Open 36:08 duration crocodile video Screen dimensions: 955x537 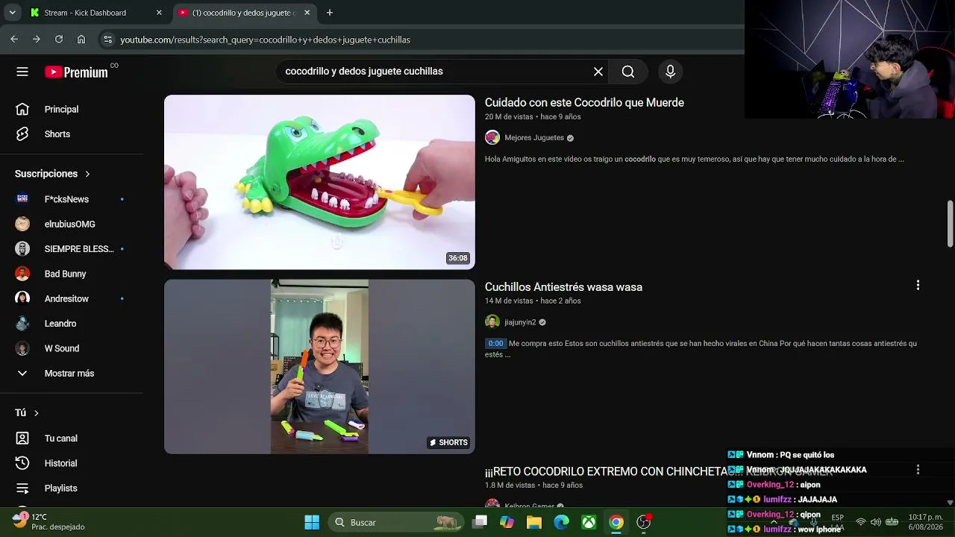(457, 258)
